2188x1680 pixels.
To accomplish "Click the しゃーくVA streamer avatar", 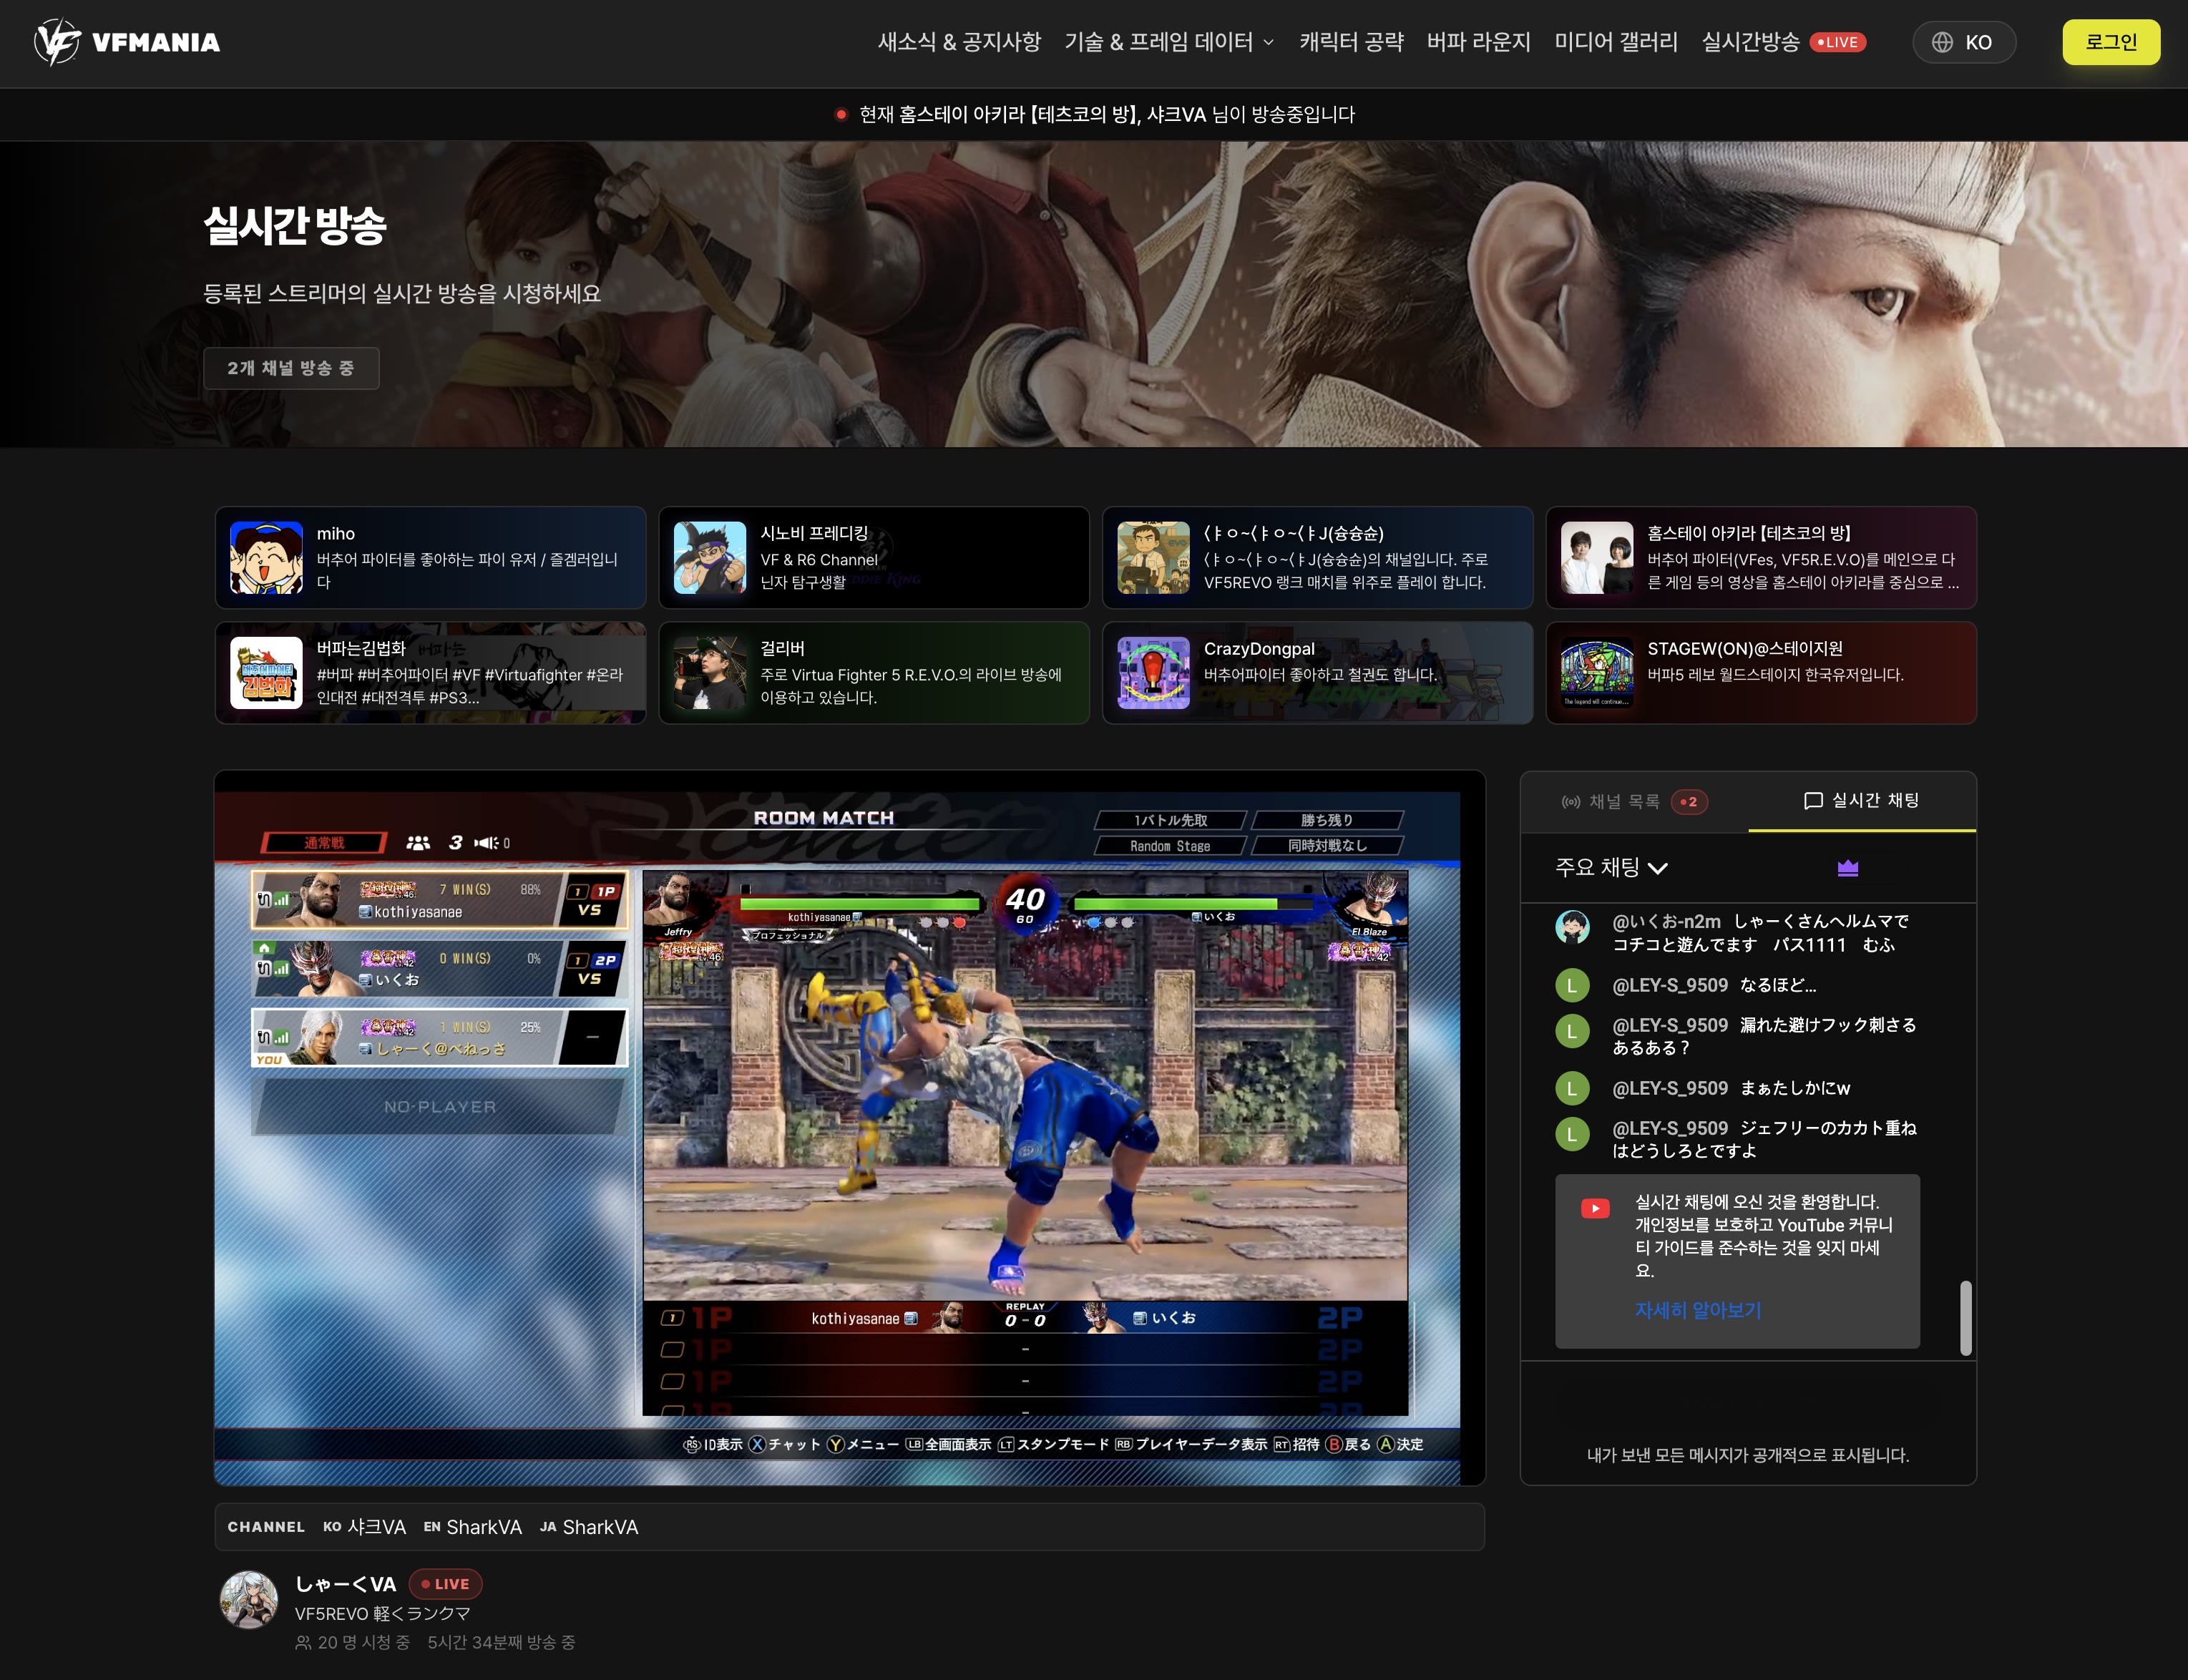I will coord(249,1600).
